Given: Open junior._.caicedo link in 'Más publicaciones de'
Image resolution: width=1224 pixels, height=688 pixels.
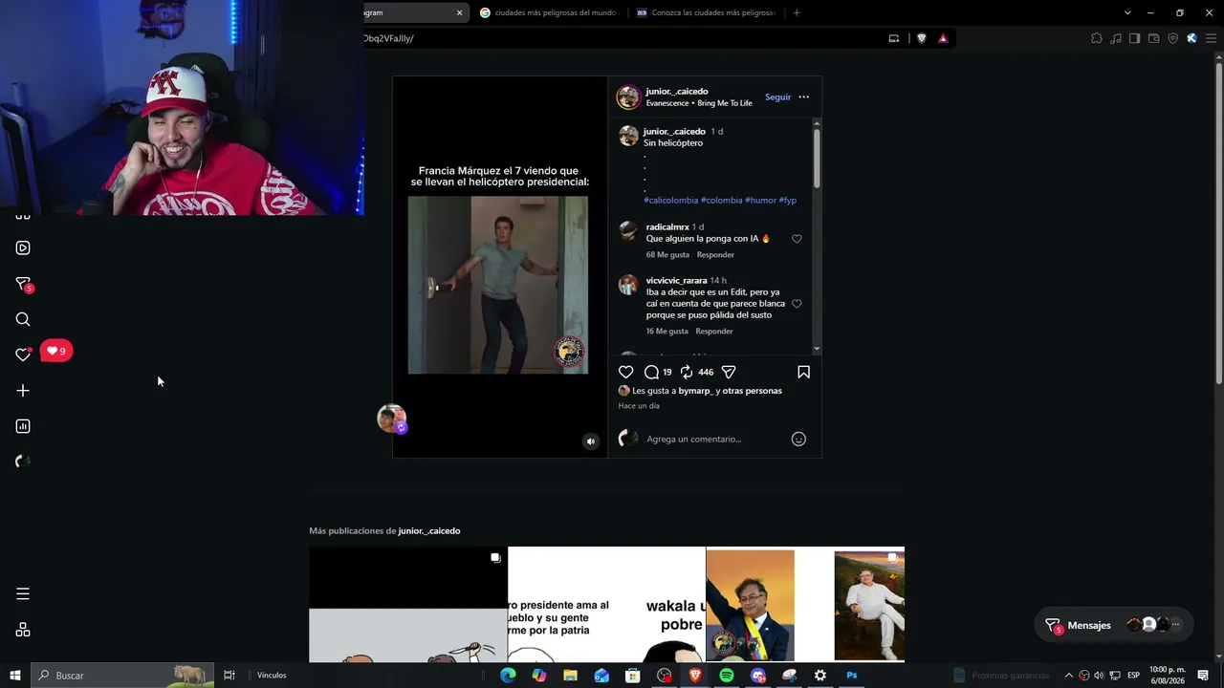Looking at the screenshot, I should pos(429,531).
